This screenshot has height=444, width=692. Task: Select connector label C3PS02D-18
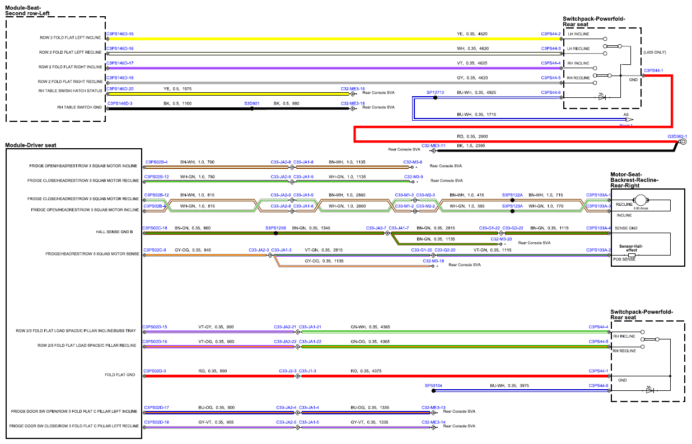157,422
